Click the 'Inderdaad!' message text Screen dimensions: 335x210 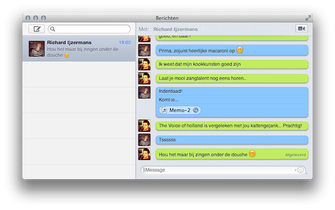click(x=170, y=91)
